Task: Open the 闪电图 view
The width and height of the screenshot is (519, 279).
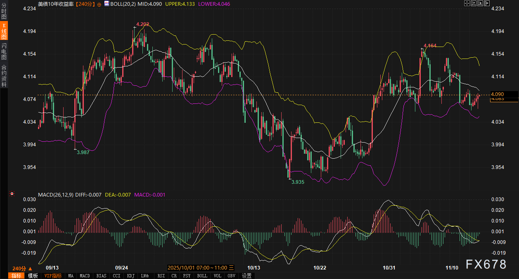Action: point(4,51)
